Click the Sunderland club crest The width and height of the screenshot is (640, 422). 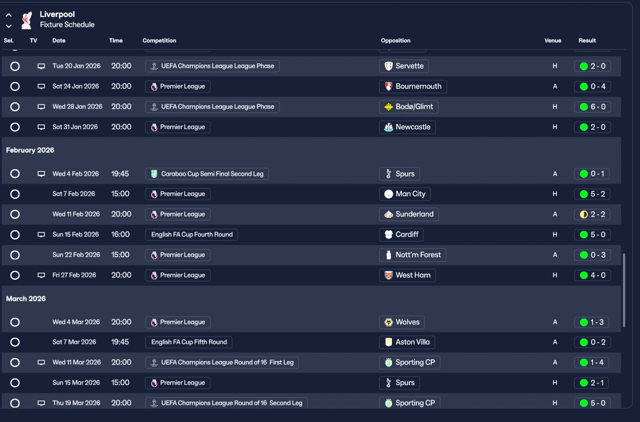point(388,214)
